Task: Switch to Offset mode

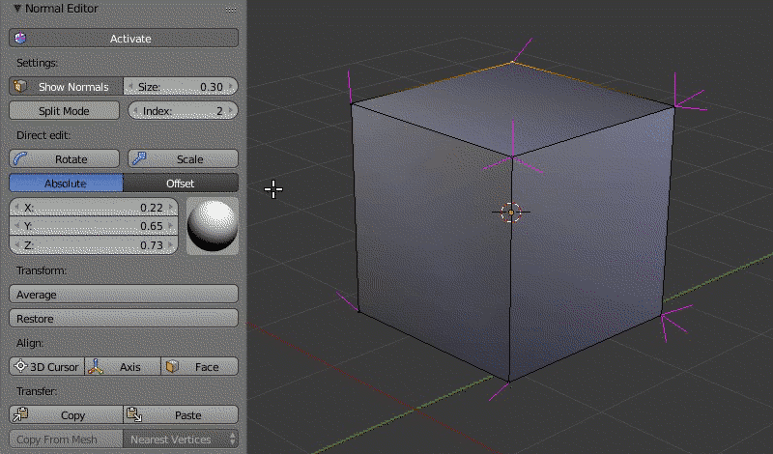Action: click(x=181, y=184)
